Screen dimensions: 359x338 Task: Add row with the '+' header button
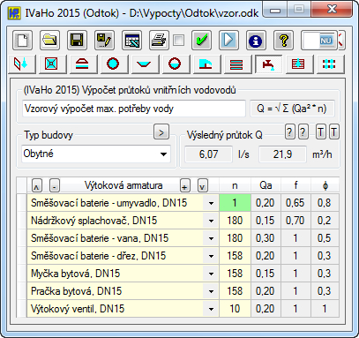(x=185, y=185)
